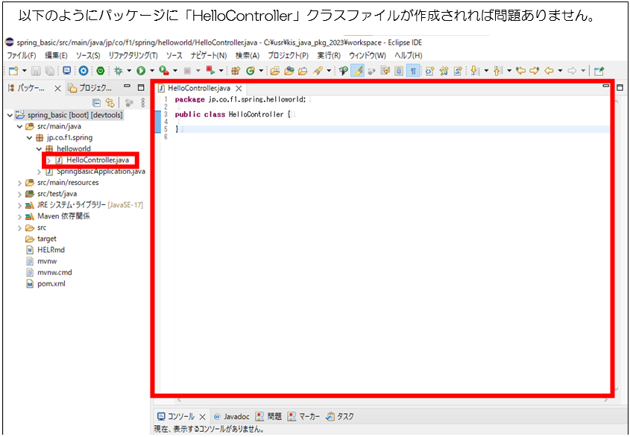Click the Save disk icon in toolbar
The width and height of the screenshot is (630, 437).
click(x=37, y=71)
